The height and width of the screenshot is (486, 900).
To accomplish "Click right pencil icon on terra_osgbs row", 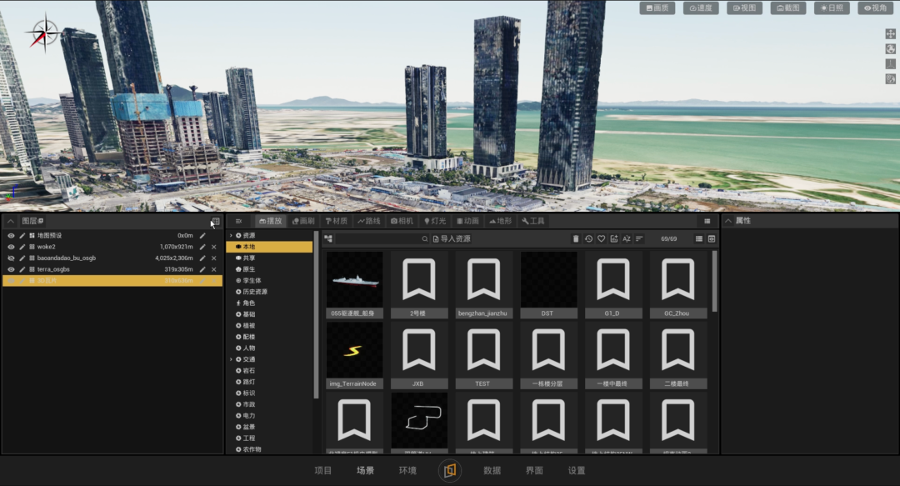I will (x=202, y=269).
